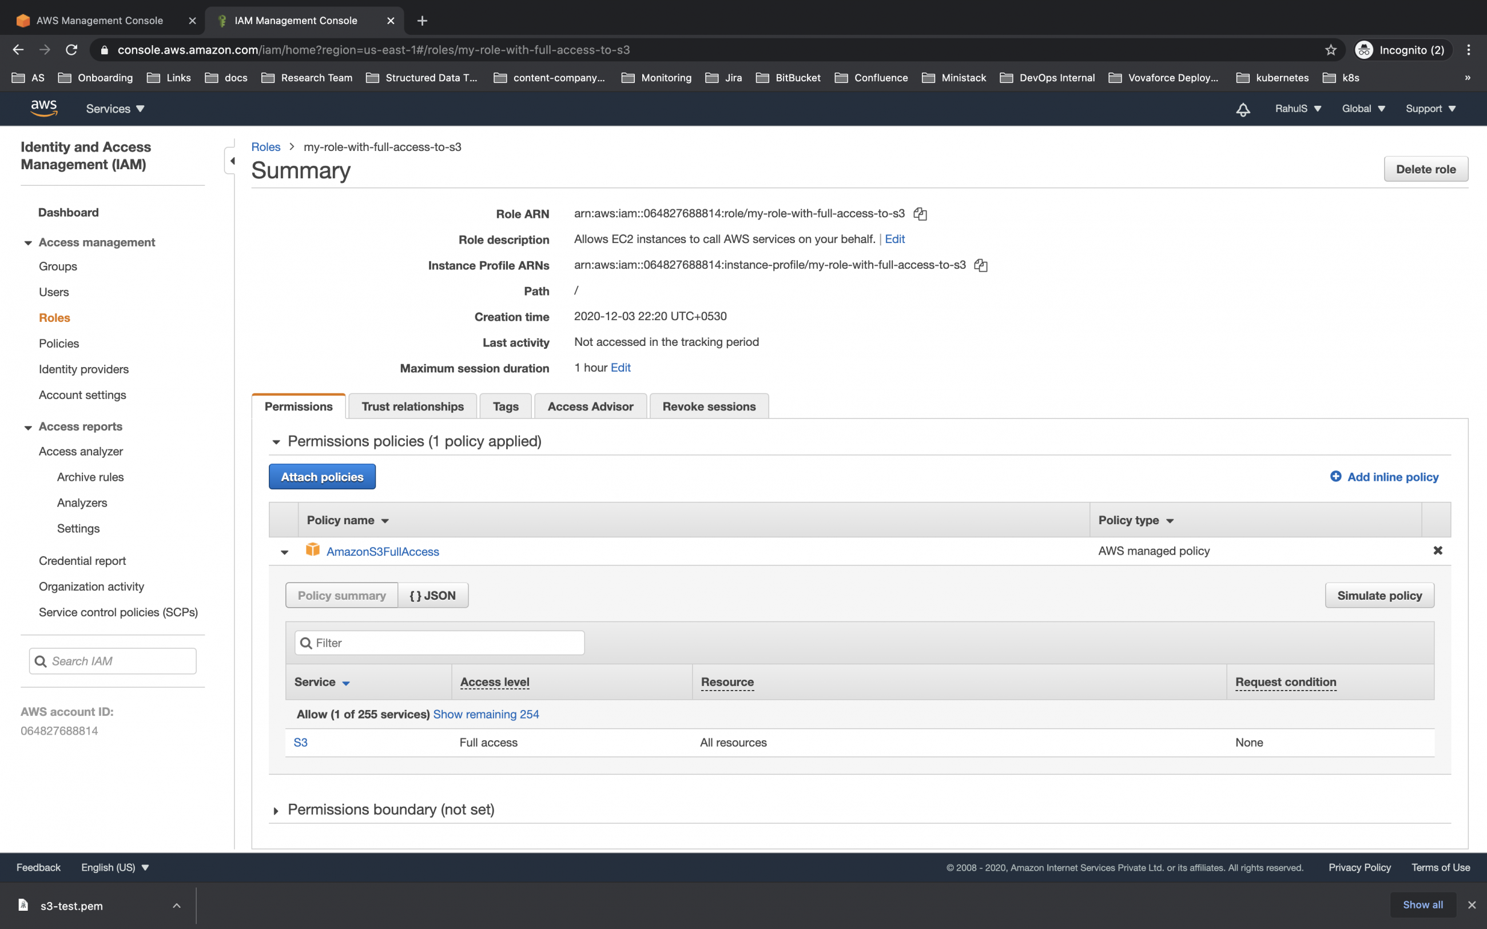Screen dimensions: 1487x929
Task: Click the browser back arrow
Action: click(x=18, y=50)
